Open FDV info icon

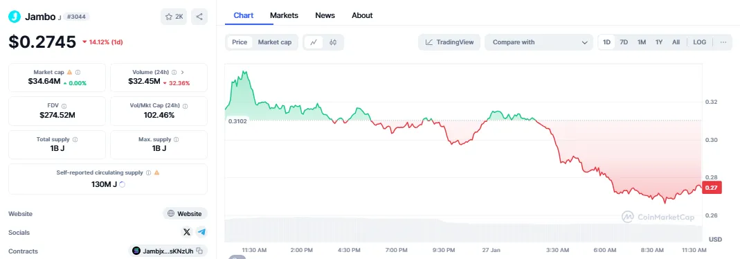(64, 106)
